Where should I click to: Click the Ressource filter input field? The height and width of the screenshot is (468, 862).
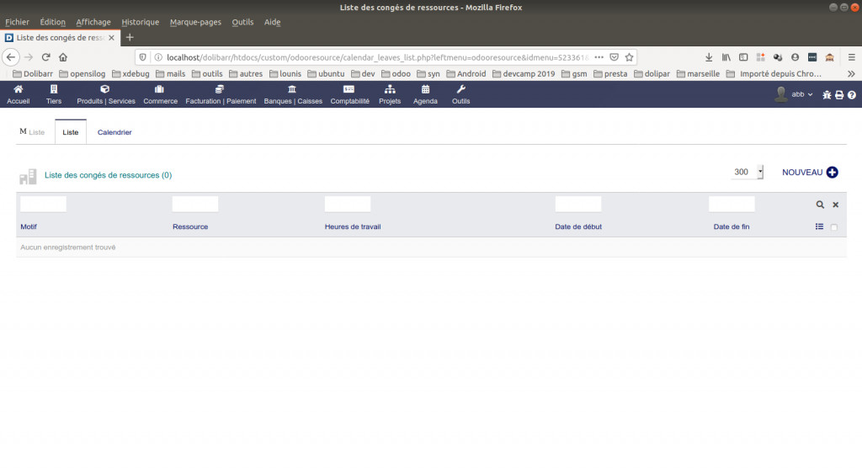pos(195,204)
